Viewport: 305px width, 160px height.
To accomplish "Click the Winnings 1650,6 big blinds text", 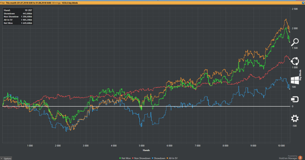I will [x=65, y=3].
